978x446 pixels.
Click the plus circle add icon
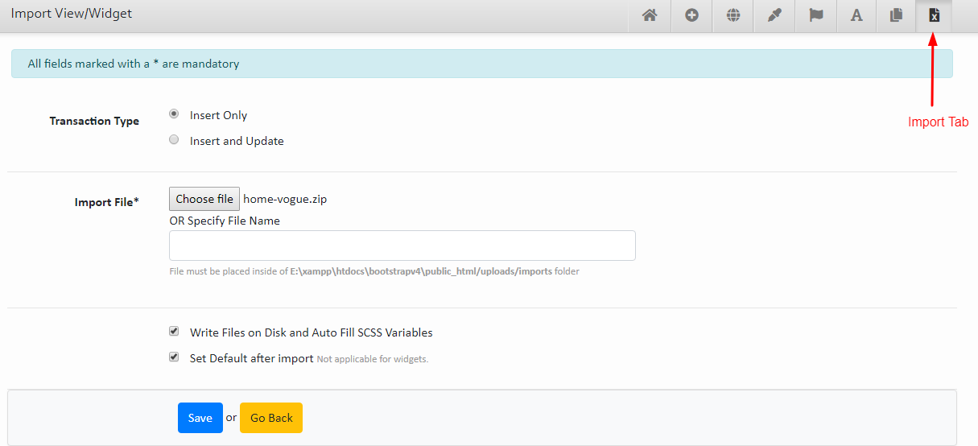[x=691, y=15]
